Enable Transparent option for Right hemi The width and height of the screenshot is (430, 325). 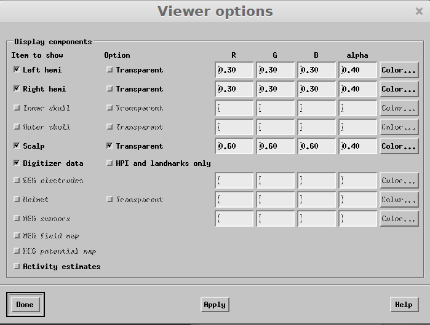pos(109,89)
